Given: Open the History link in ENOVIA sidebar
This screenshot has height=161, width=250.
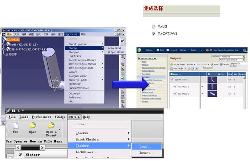Looking at the screenshot, I should pyautogui.click(x=145, y=65).
